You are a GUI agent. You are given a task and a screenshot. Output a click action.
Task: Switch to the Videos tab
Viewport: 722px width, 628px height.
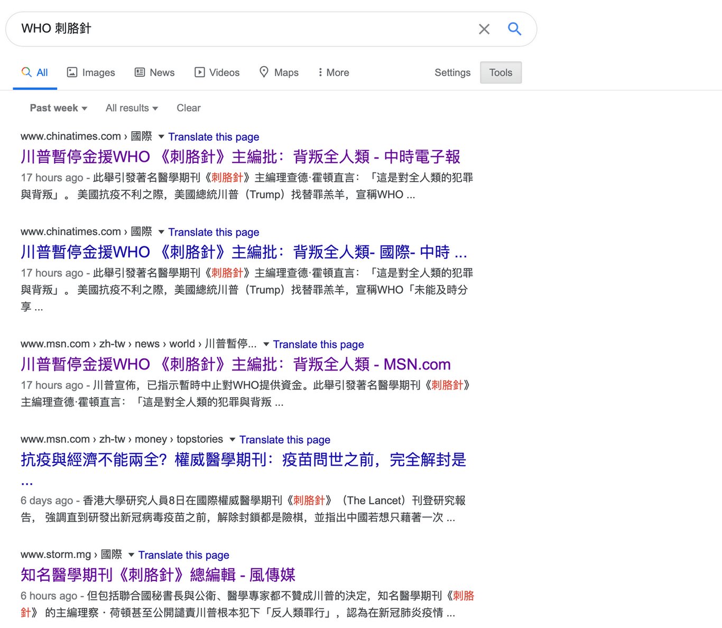(x=217, y=72)
